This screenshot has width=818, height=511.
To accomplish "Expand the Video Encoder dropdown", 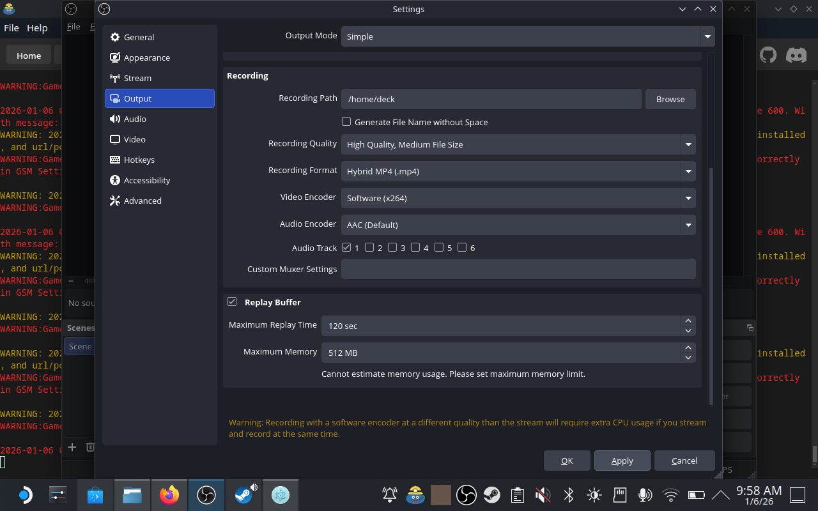I will 518,198.
